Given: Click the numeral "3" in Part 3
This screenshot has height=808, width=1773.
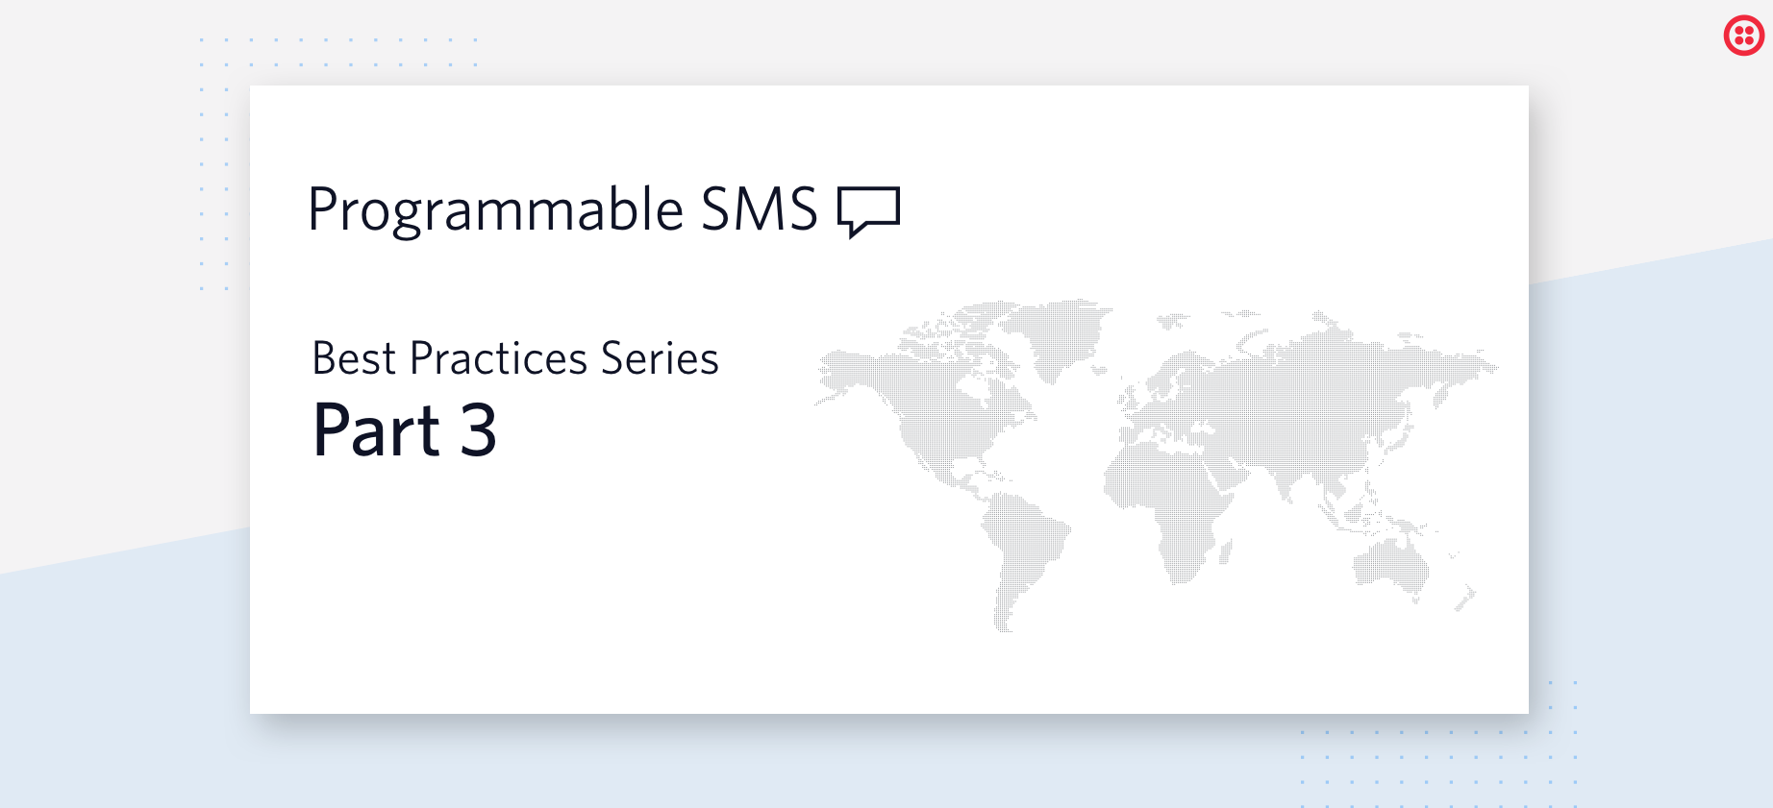Looking at the screenshot, I should [478, 429].
